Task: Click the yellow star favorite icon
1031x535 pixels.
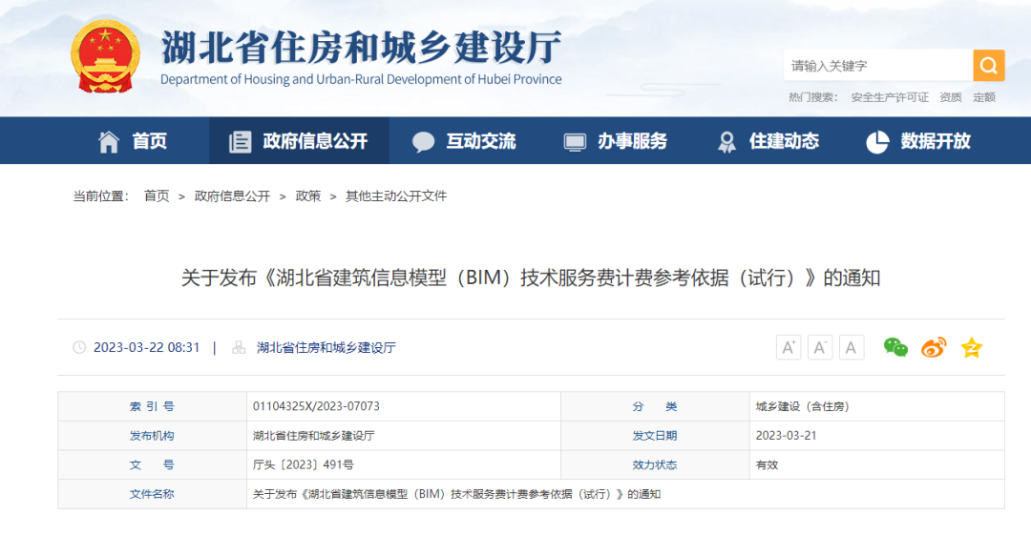Action: [x=971, y=347]
